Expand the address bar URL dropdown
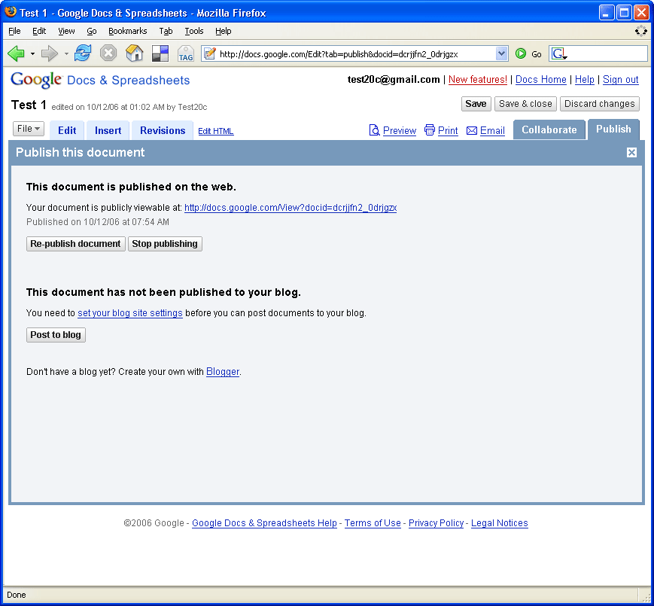This screenshot has width=654, height=606. pyautogui.click(x=501, y=53)
